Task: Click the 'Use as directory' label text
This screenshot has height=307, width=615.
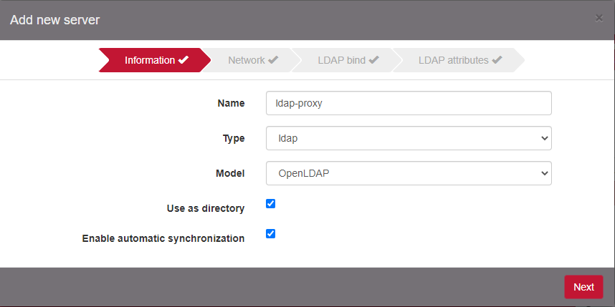Action: (x=205, y=208)
